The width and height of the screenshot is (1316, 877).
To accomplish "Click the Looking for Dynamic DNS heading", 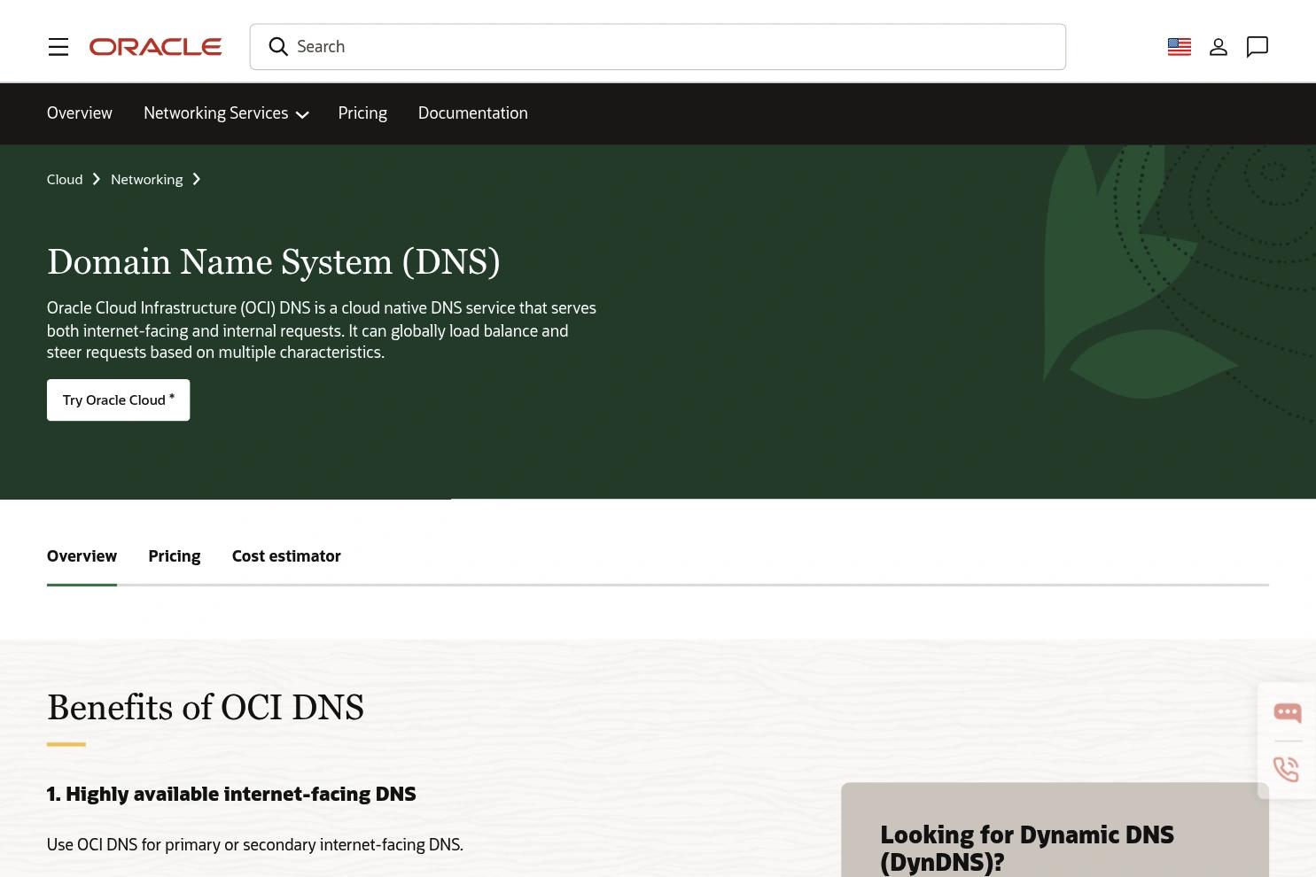I will pos(1027,848).
